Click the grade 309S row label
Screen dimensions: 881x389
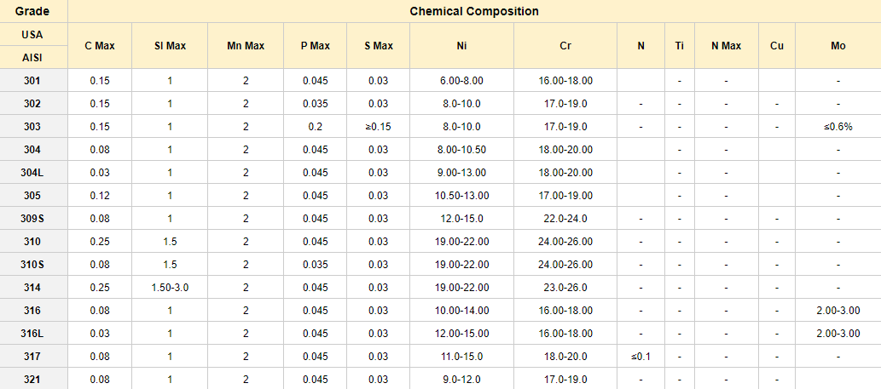click(33, 219)
